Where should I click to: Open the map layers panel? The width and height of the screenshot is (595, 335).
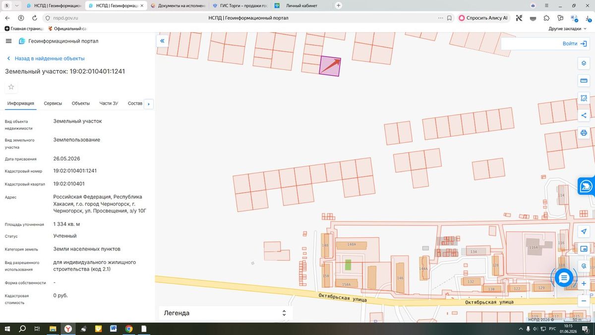584,63
